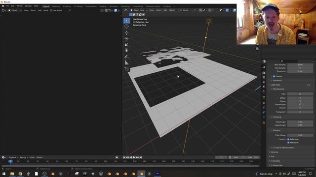Click the Filter Glossy slider field
The height and width of the screenshot is (177, 316).
point(300,135)
